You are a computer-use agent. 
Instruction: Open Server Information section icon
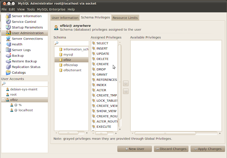tap(8, 16)
